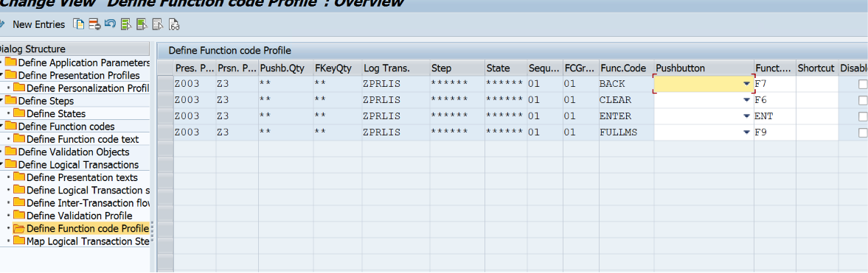
Task: Click the Deselect All toolbar icon
Action: tap(159, 24)
